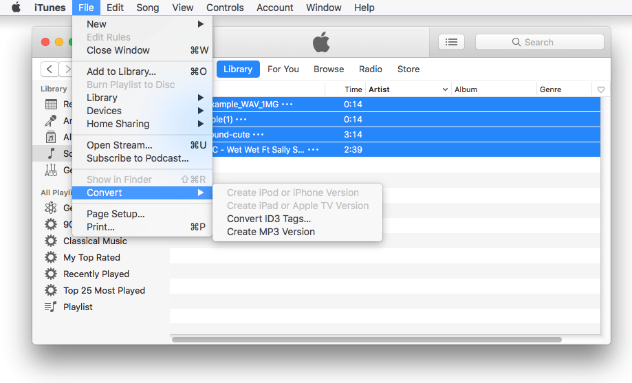Open Recently Played playlist
Screen dimensions: 632x383
[x=96, y=274]
